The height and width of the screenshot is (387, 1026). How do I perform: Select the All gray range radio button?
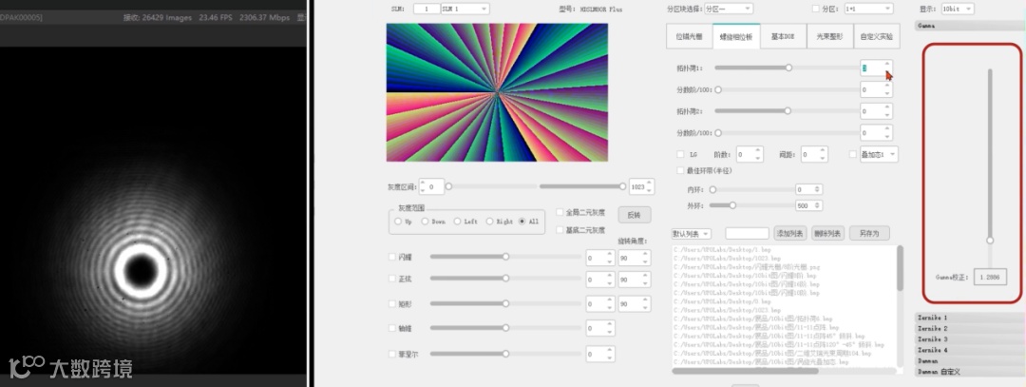tap(522, 222)
